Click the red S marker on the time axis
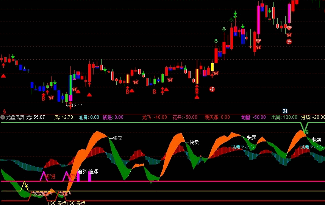This screenshot has height=205, width=325. [4, 112]
